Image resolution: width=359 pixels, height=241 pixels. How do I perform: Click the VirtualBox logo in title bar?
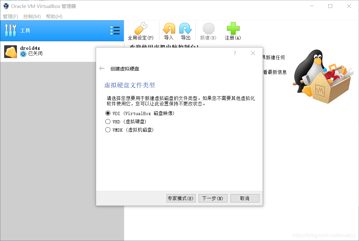[6, 6]
